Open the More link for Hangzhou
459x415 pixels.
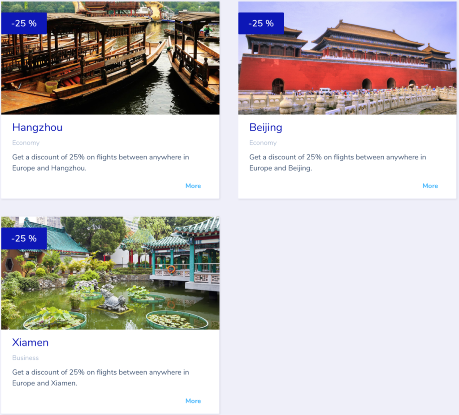(x=193, y=186)
